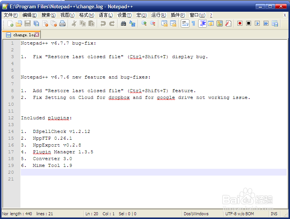Place cursor on highlighted line 20
Viewport: 290px width, 219px height.
click(154, 172)
